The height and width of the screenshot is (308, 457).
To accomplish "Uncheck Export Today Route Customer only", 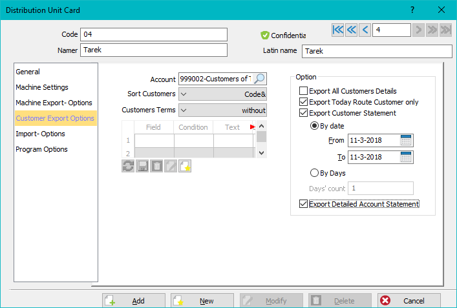I will tap(303, 102).
